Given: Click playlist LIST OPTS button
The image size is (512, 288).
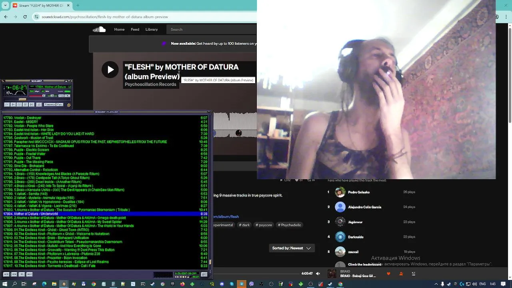Looking at the screenshot, I should click(204, 274).
